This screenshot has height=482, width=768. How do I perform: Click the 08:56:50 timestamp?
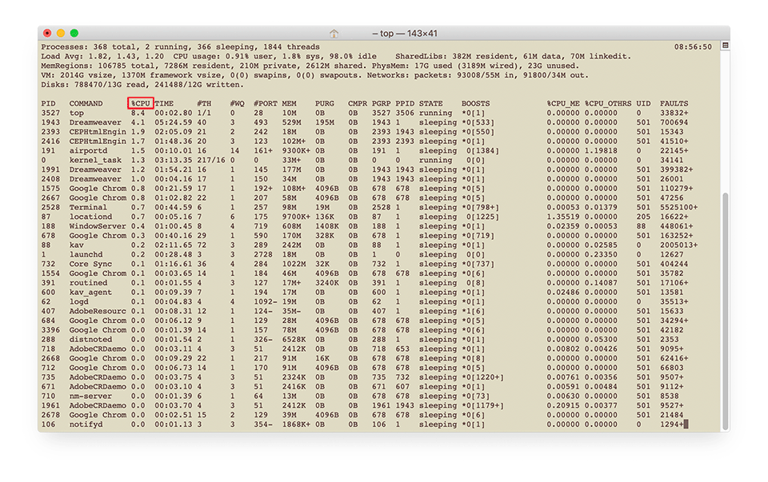click(x=693, y=47)
